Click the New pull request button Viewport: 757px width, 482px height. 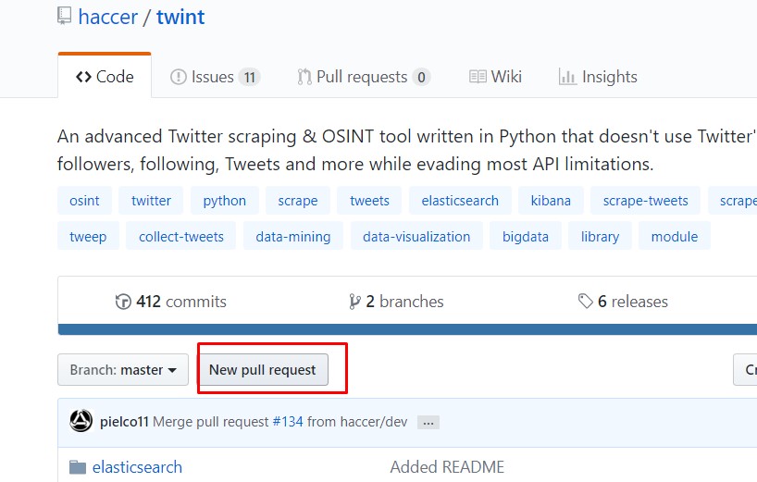[x=263, y=369]
